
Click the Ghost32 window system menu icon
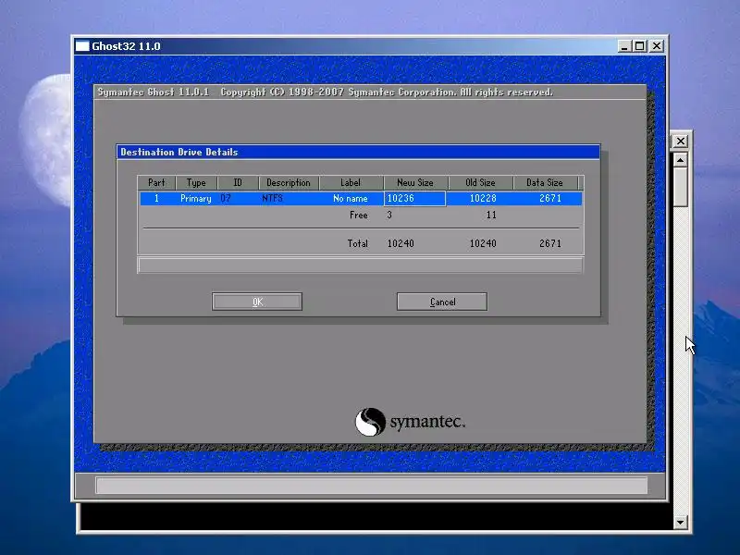82,45
